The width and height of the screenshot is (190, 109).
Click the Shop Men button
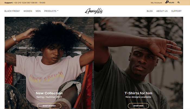click(138, 106)
